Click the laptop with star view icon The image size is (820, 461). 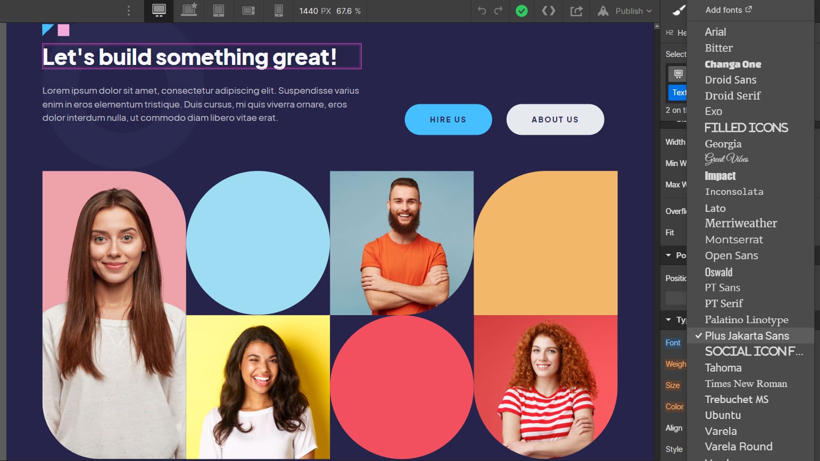189,11
